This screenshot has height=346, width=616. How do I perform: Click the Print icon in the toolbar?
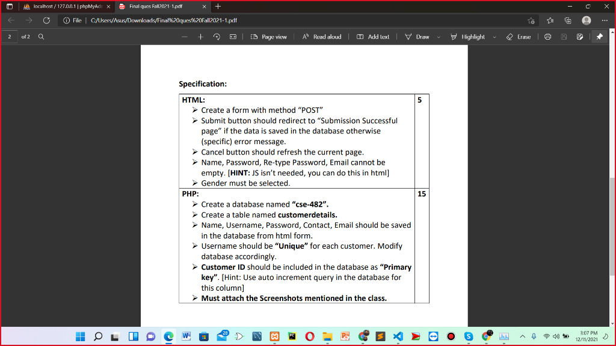coord(547,36)
